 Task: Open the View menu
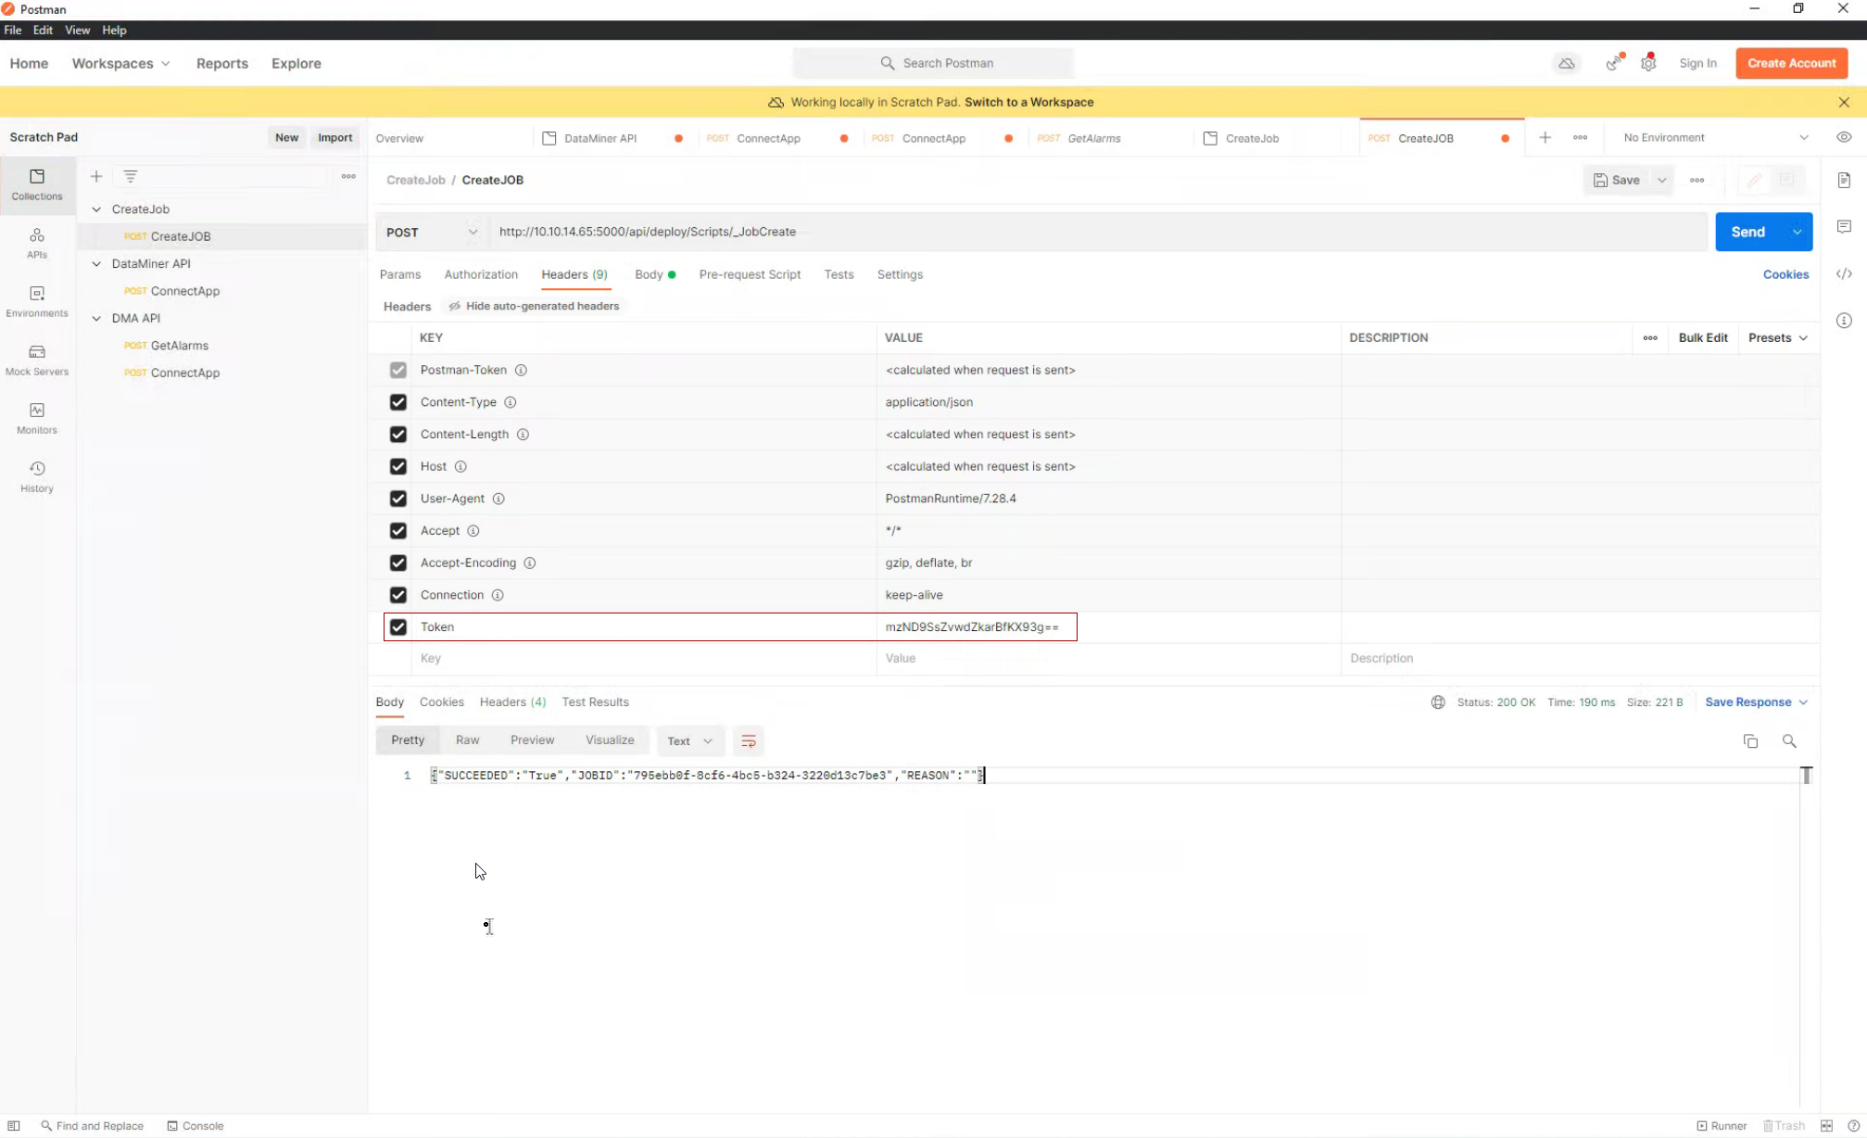coord(77,30)
